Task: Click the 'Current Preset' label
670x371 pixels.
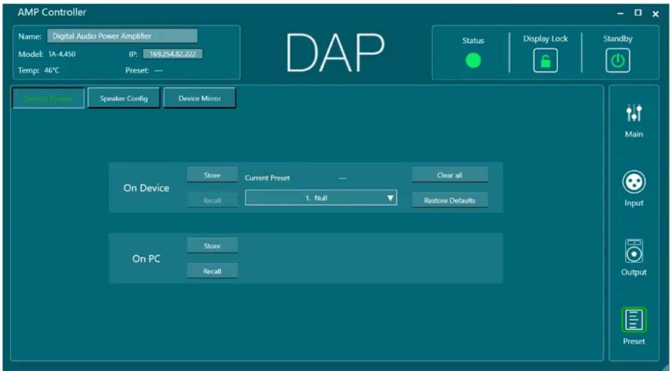Action: (267, 178)
